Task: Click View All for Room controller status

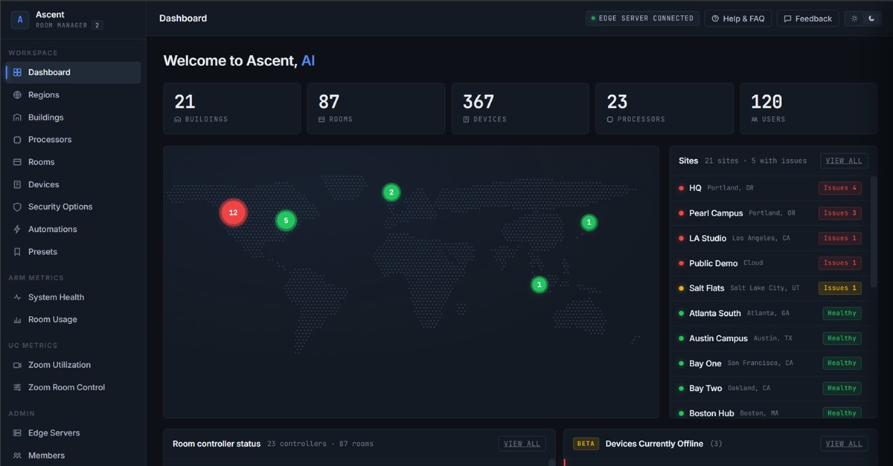Action: click(522, 444)
